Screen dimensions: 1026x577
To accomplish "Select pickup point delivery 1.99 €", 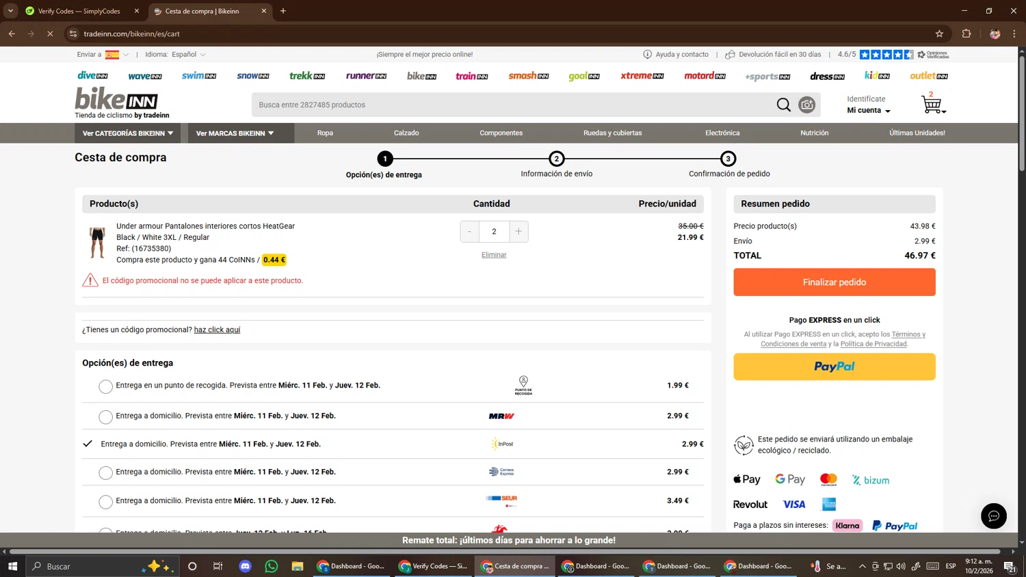I will coord(105,387).
